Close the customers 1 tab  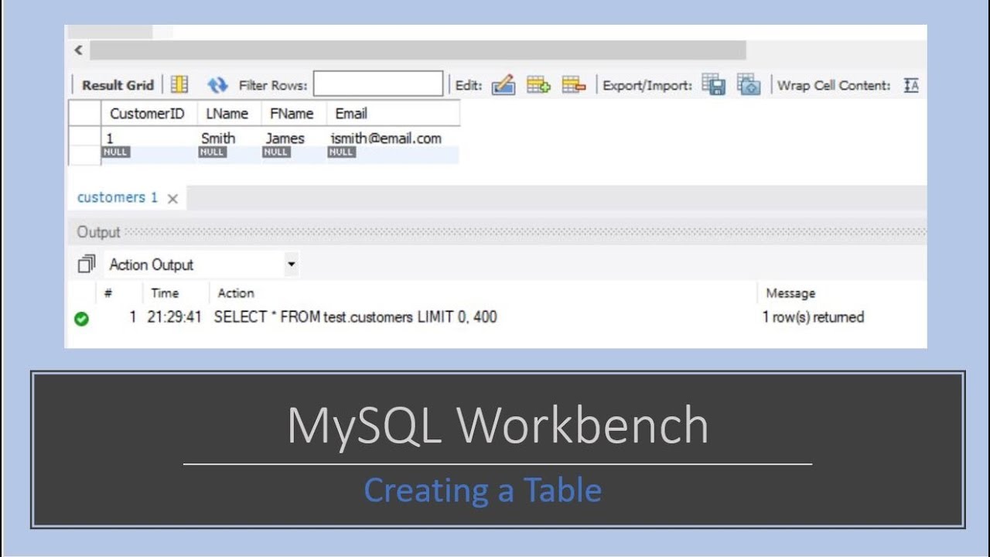pos(172,199)
